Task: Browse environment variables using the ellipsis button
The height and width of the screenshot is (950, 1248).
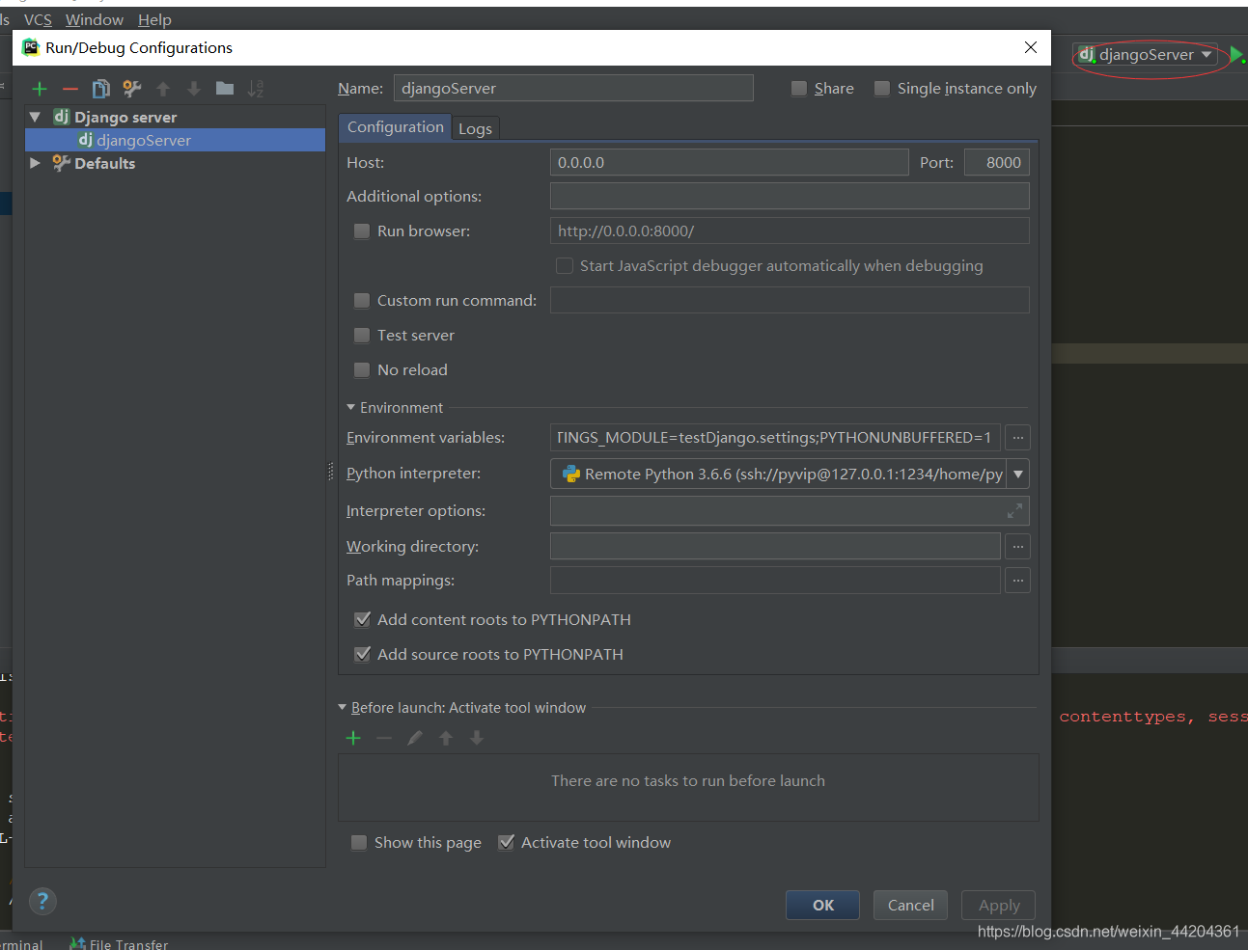Action: point(1017,438)
